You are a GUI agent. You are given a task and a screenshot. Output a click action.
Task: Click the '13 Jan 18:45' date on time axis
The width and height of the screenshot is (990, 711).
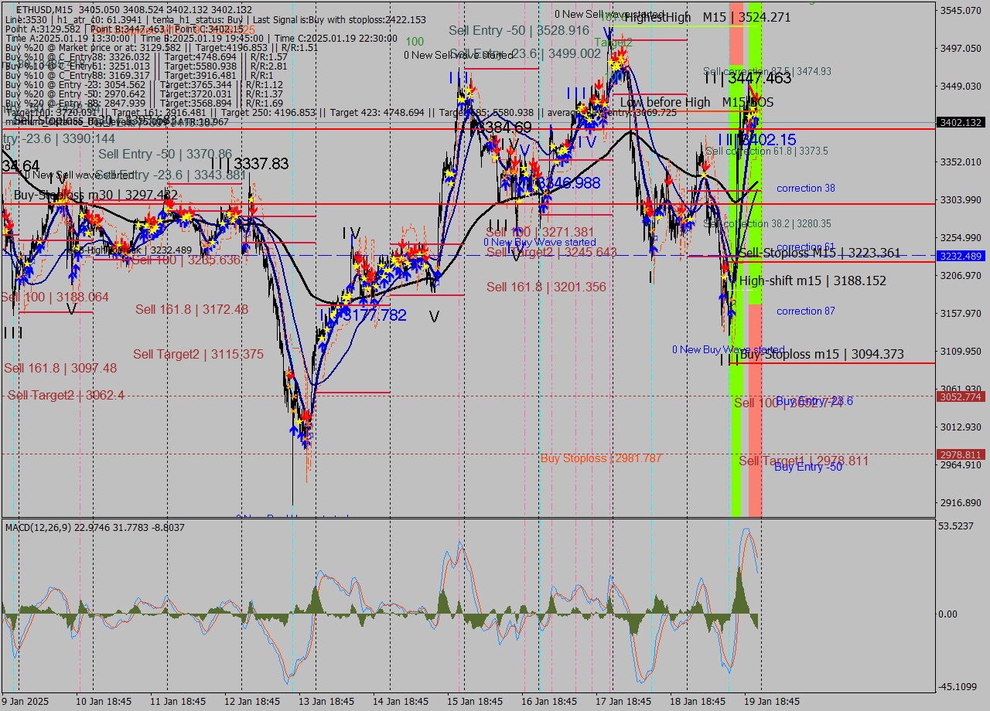[326, 701]
